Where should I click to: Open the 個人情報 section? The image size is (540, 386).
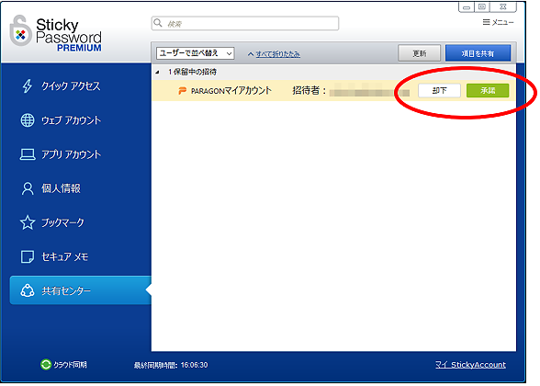coord(61,188)
